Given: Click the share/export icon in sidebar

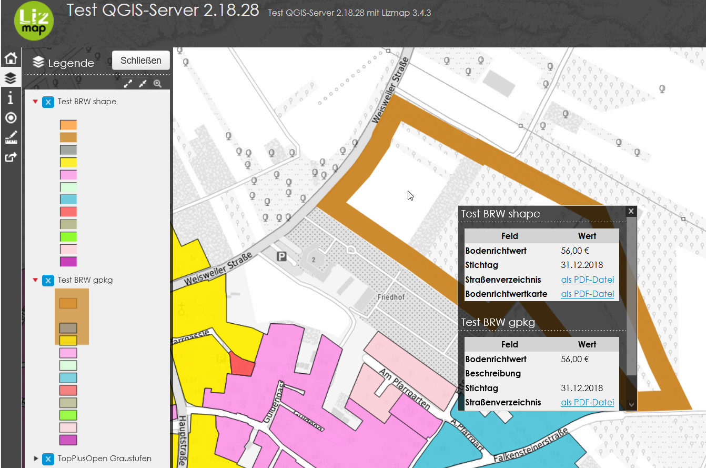Looking at the screenshot, I should tap(10, 156).
